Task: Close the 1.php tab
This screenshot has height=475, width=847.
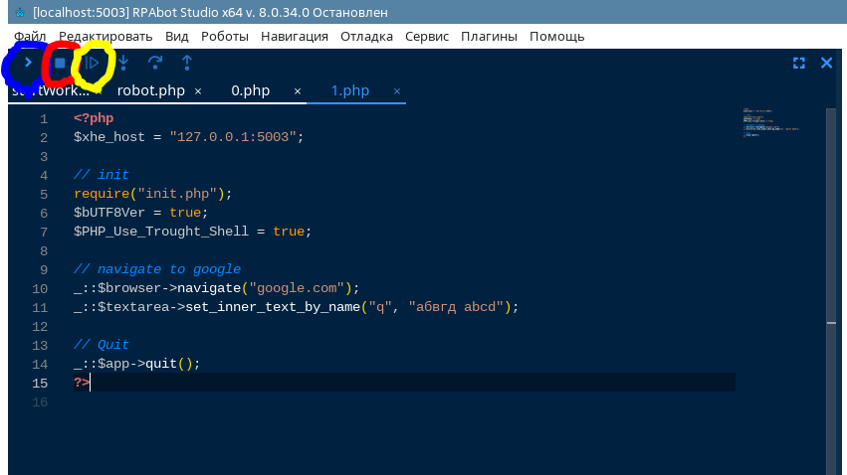Action: pyautogui.click(x=397, y=91)
